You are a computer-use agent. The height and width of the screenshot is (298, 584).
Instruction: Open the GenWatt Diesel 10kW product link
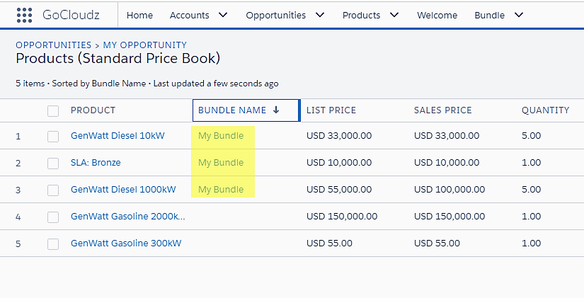118,136
